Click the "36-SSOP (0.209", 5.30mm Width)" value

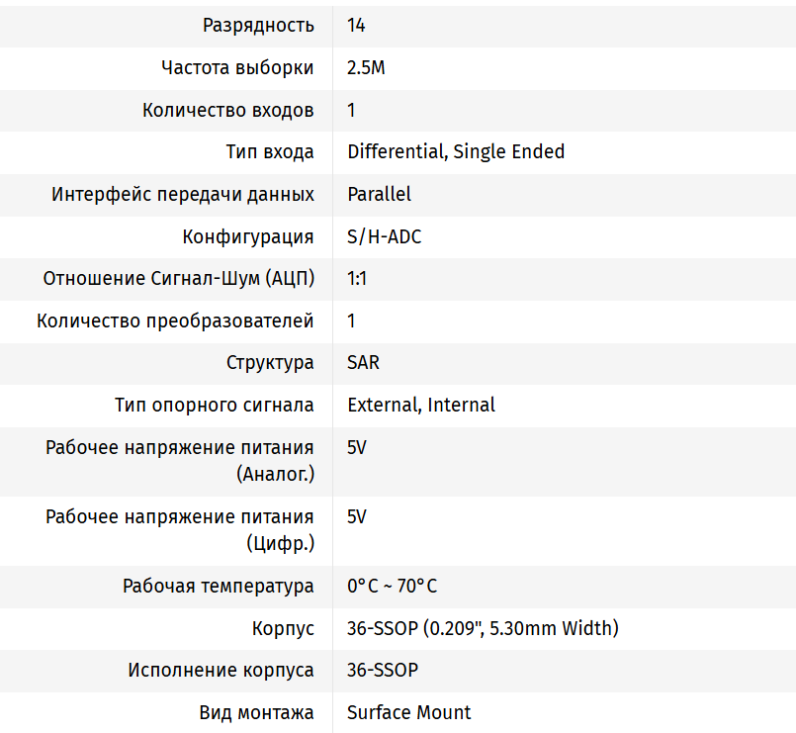point(483,629)
